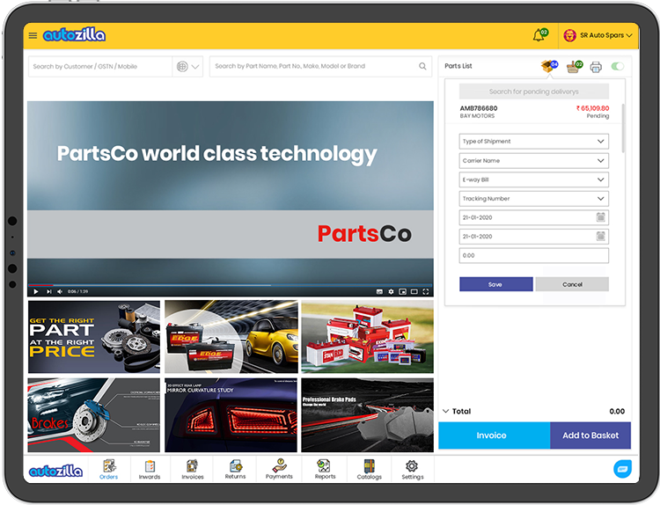Open Carrier Name dropdown
660x505 pixels.
(534, 160)
